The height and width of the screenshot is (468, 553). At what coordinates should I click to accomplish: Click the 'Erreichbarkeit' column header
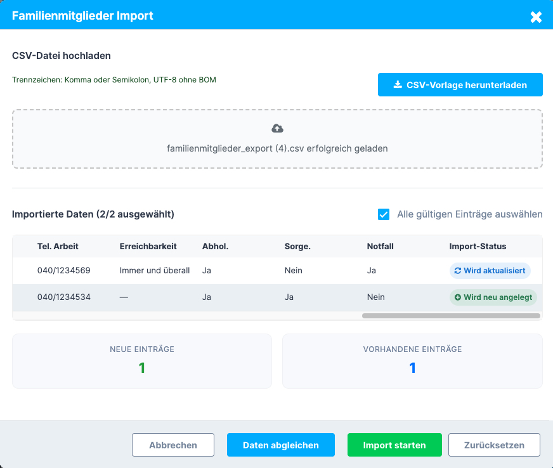pos(148,246)
